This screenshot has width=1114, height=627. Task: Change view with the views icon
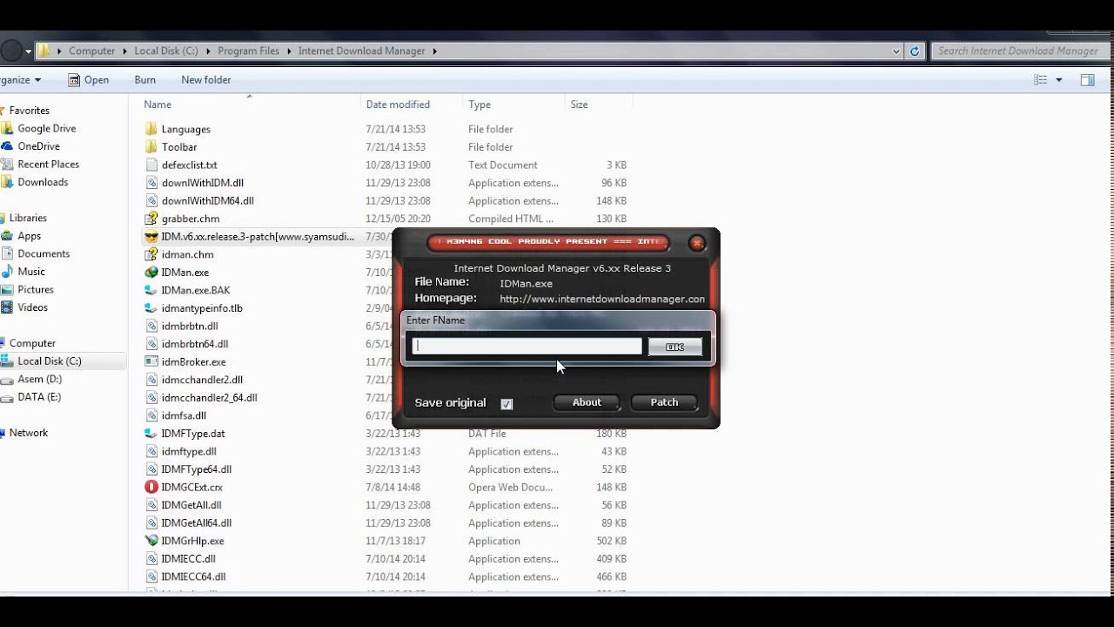(x=1040, y=79)
